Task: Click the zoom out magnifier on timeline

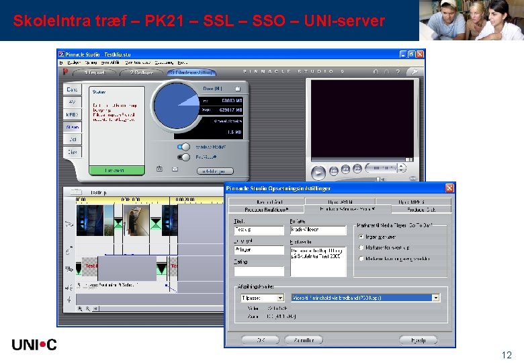Action: click(x=87, y=309)
